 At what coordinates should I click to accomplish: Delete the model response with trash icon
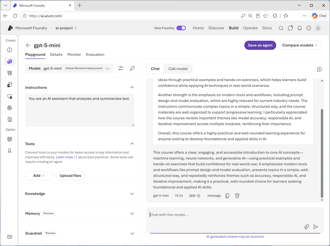coord(237,196)
